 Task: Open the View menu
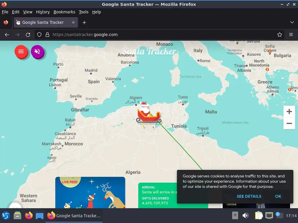[x=28, y=12]
